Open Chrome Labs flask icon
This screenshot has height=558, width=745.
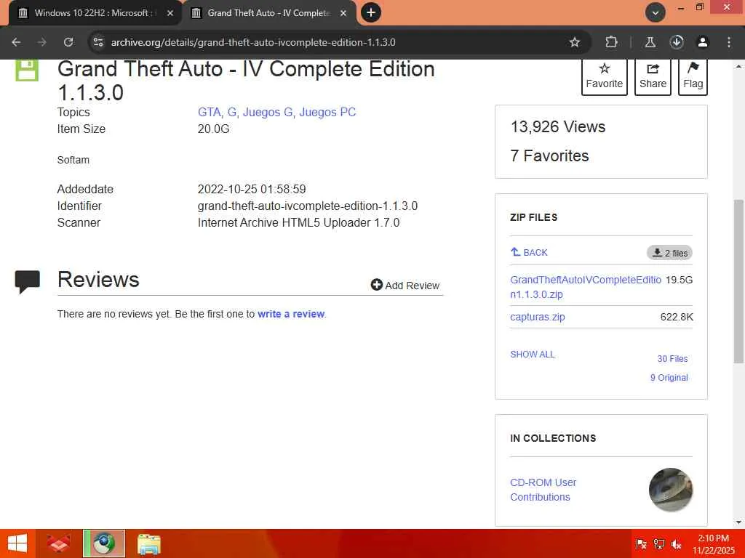click(x=650, y=42)
